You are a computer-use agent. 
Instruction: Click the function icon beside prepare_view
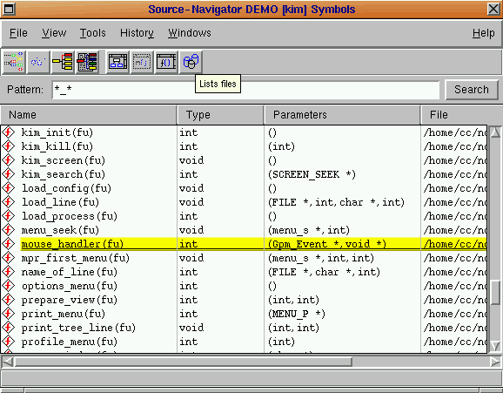(9, 300)
